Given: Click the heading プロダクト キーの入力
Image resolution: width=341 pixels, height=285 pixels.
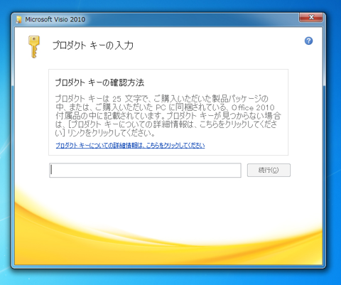Looking at the screenshot, I should click(x=93, y=45).
